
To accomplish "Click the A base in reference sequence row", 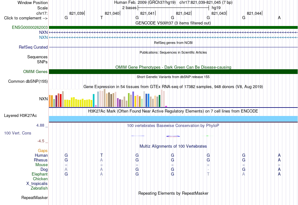I will tap(279, 18).
